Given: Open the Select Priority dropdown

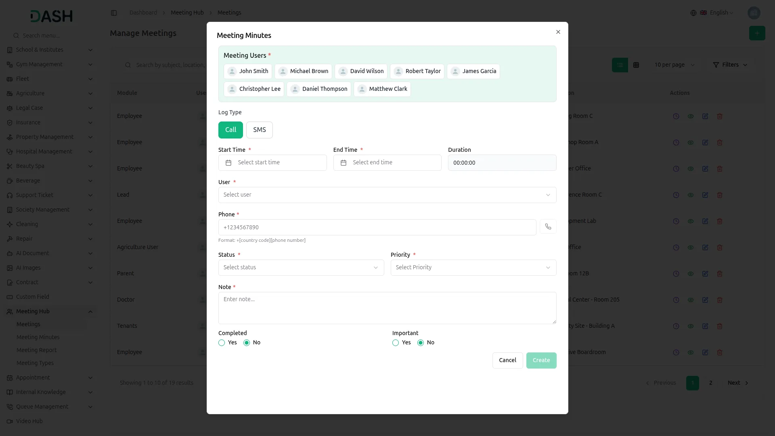Looking at the screenshot, I should [x=473, y=268].
